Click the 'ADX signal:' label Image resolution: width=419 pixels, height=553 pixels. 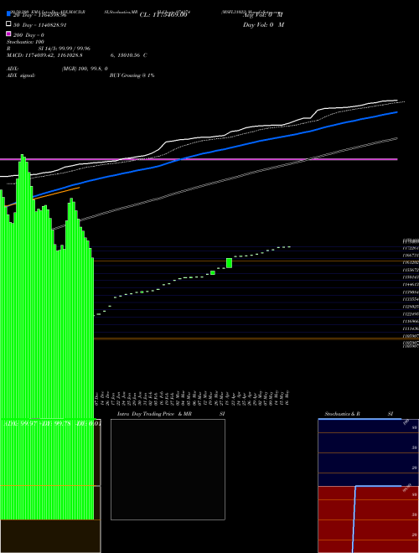21,75
